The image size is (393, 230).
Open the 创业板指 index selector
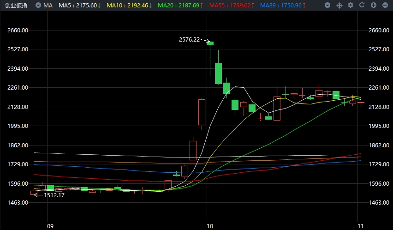pos(15,6)
